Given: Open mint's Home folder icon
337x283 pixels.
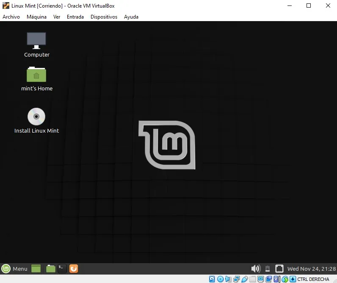Looking at the screenshot, I should click(36, 79).
